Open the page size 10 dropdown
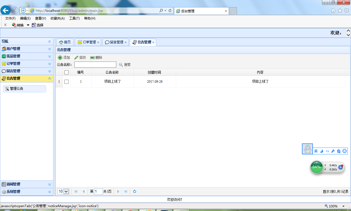The height and width of the screenshot is (211, 351). pyautogui.click(x=63, y=191)
